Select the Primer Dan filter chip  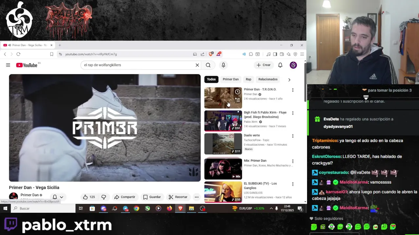[x=230, y=79]
